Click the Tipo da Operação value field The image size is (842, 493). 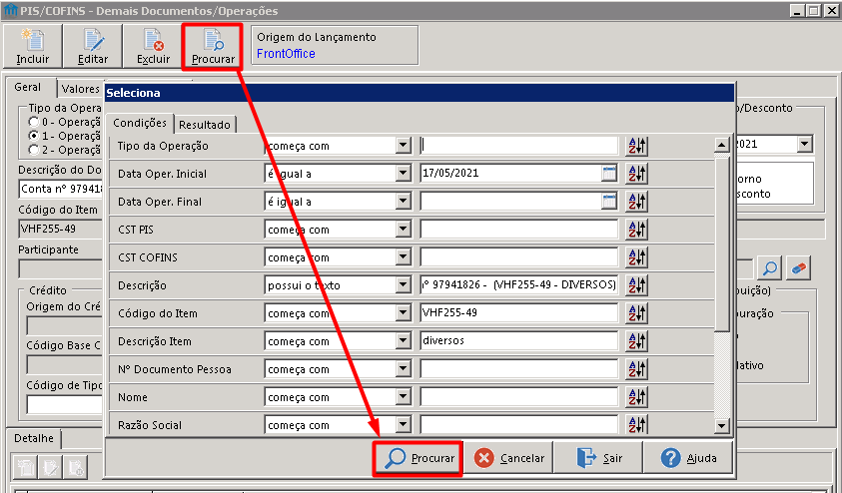[519, 146]
